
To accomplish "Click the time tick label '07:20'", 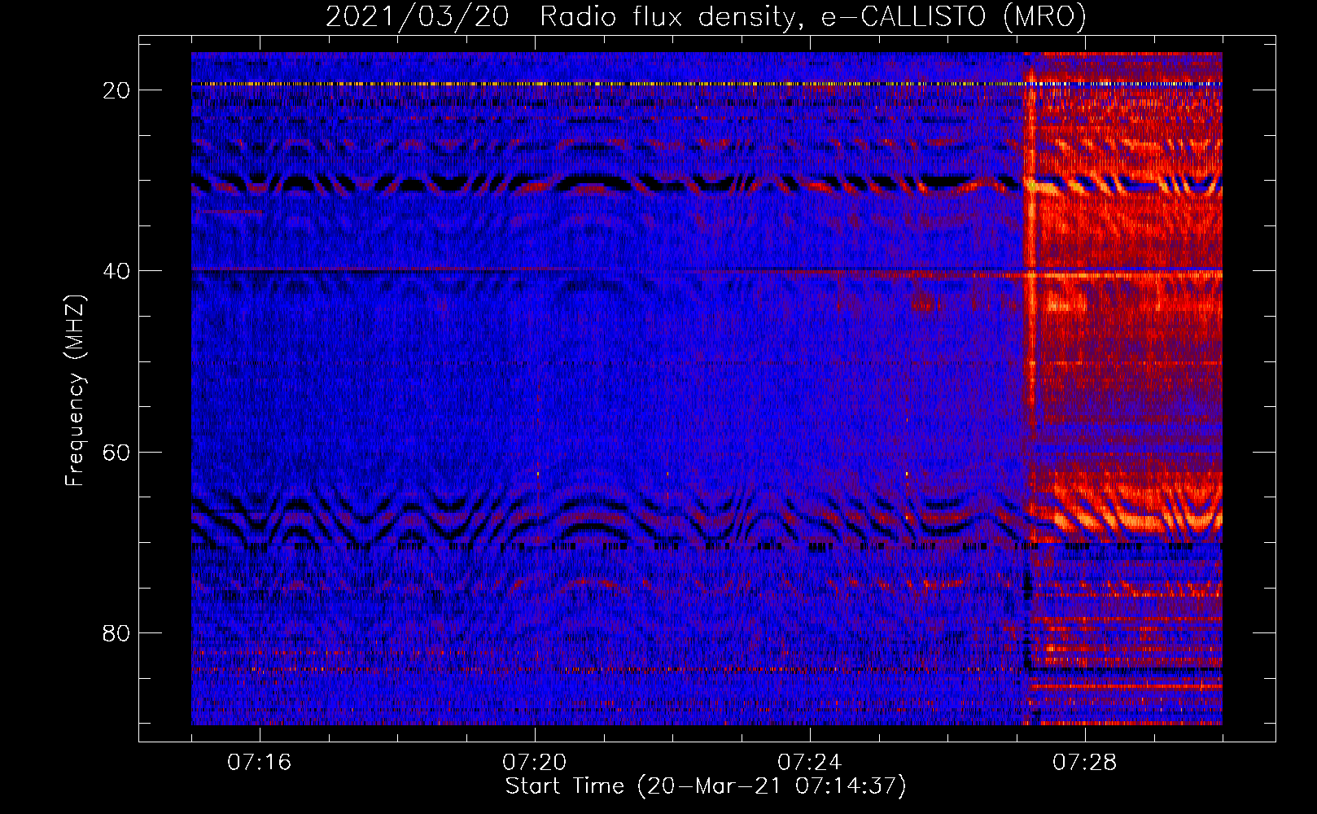I will [535, 763].
